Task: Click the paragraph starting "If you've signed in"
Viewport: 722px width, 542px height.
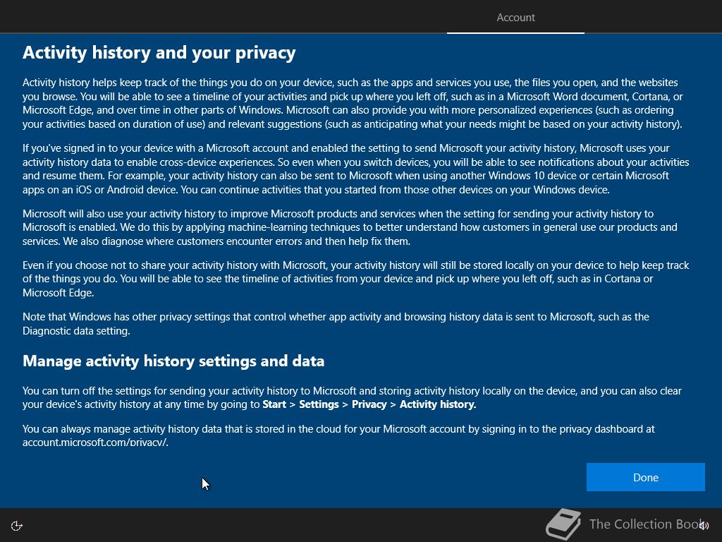Action: (x=356, y=169)
